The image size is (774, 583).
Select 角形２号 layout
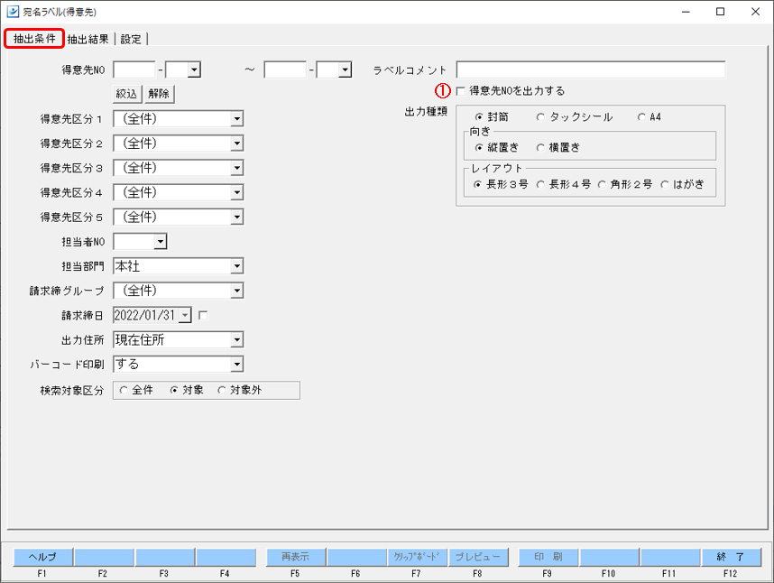click(x=624, y=185)
